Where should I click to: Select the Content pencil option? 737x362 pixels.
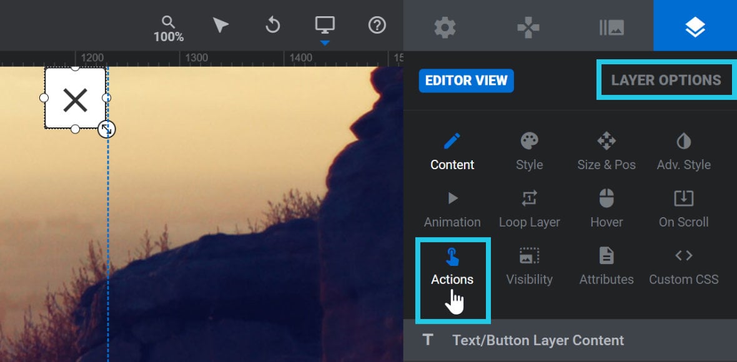(x=452, y=152)
